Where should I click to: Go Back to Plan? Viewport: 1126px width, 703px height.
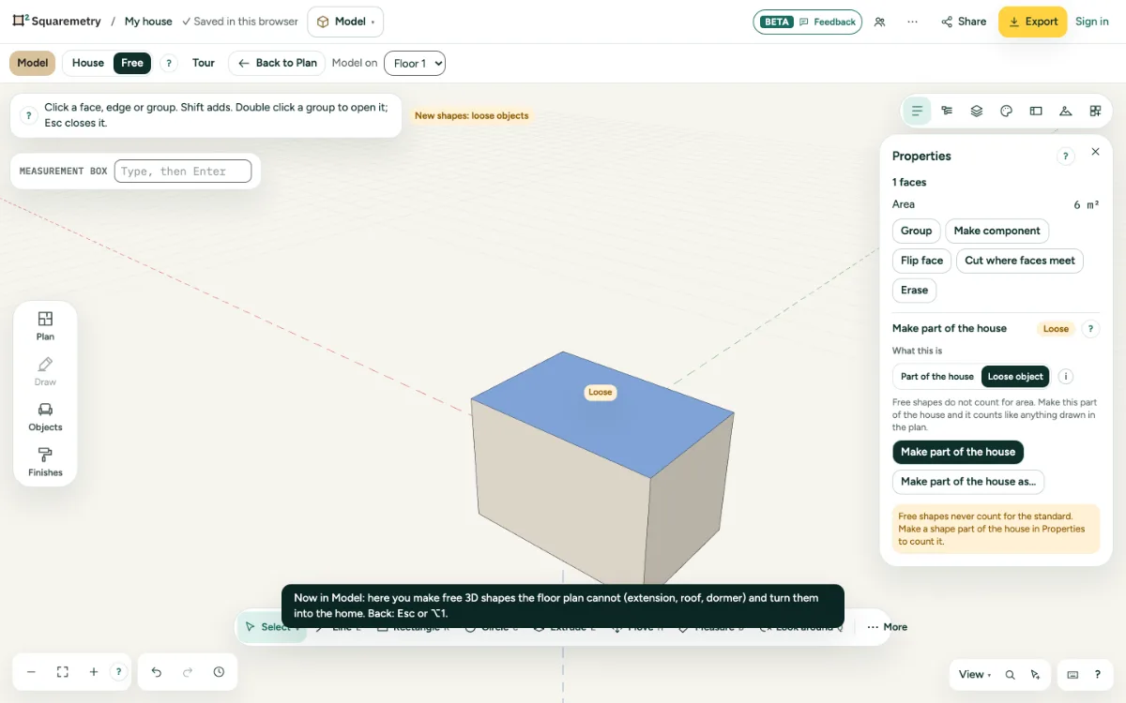tap(277, 63)
